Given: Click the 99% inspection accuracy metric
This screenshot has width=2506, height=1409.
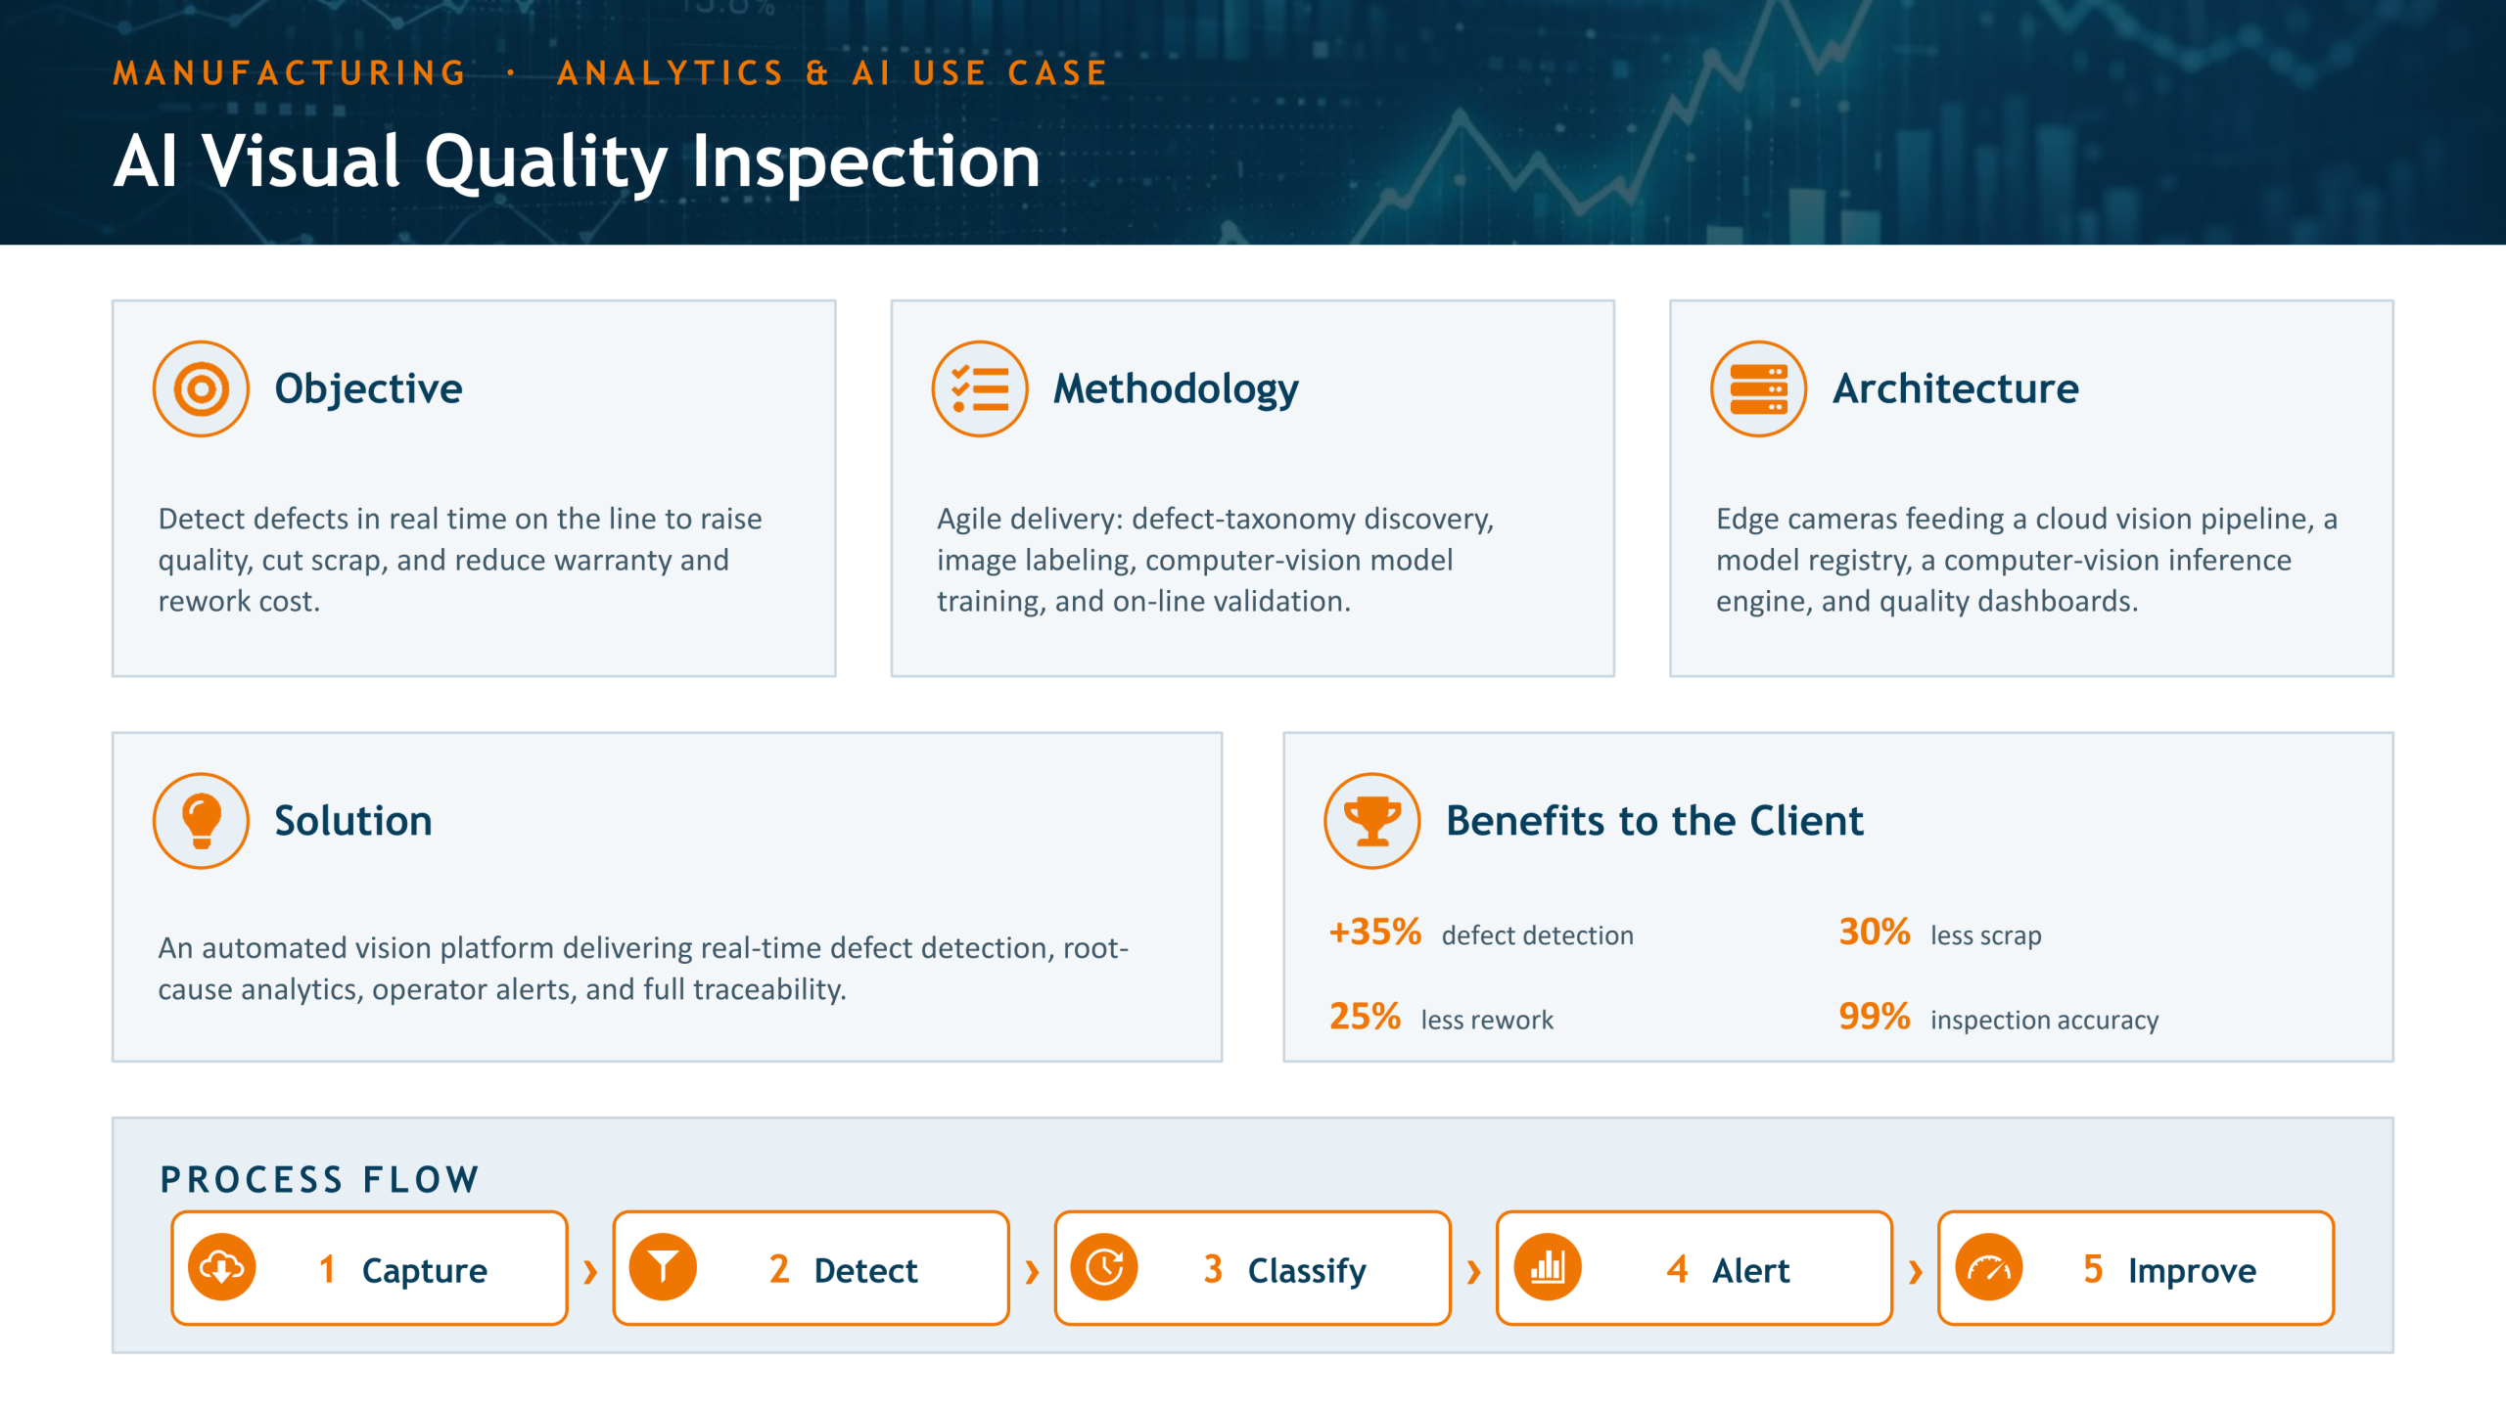Looking at the screenshot, I should pyautogui.click(x=1998, y=1018).
